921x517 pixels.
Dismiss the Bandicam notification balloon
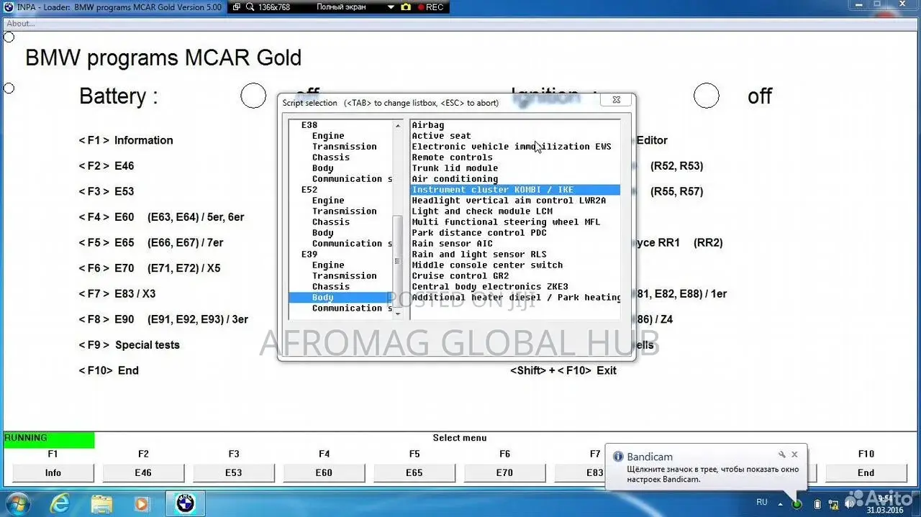[x=794, y=454]
